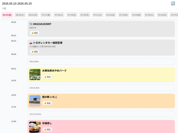Select the 06/19(金) date tab
The height and width of the screenshot is (133, 178).
(x=7, y=15)
